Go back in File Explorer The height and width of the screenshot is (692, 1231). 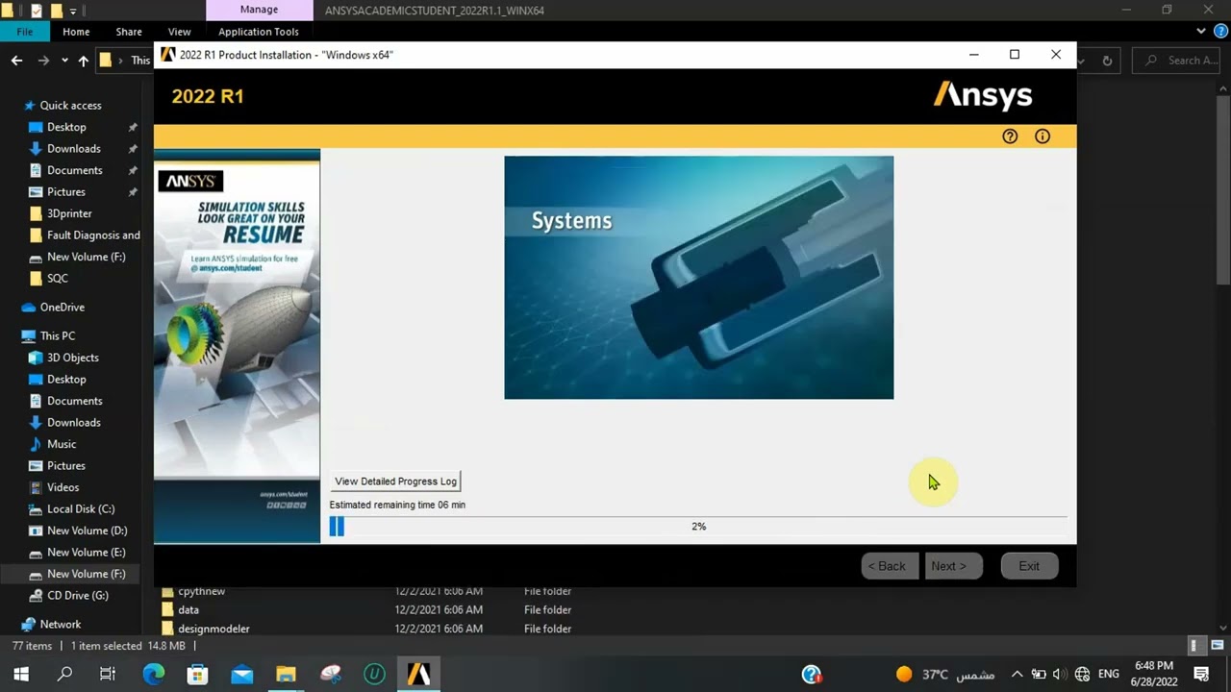pos(17,61)
